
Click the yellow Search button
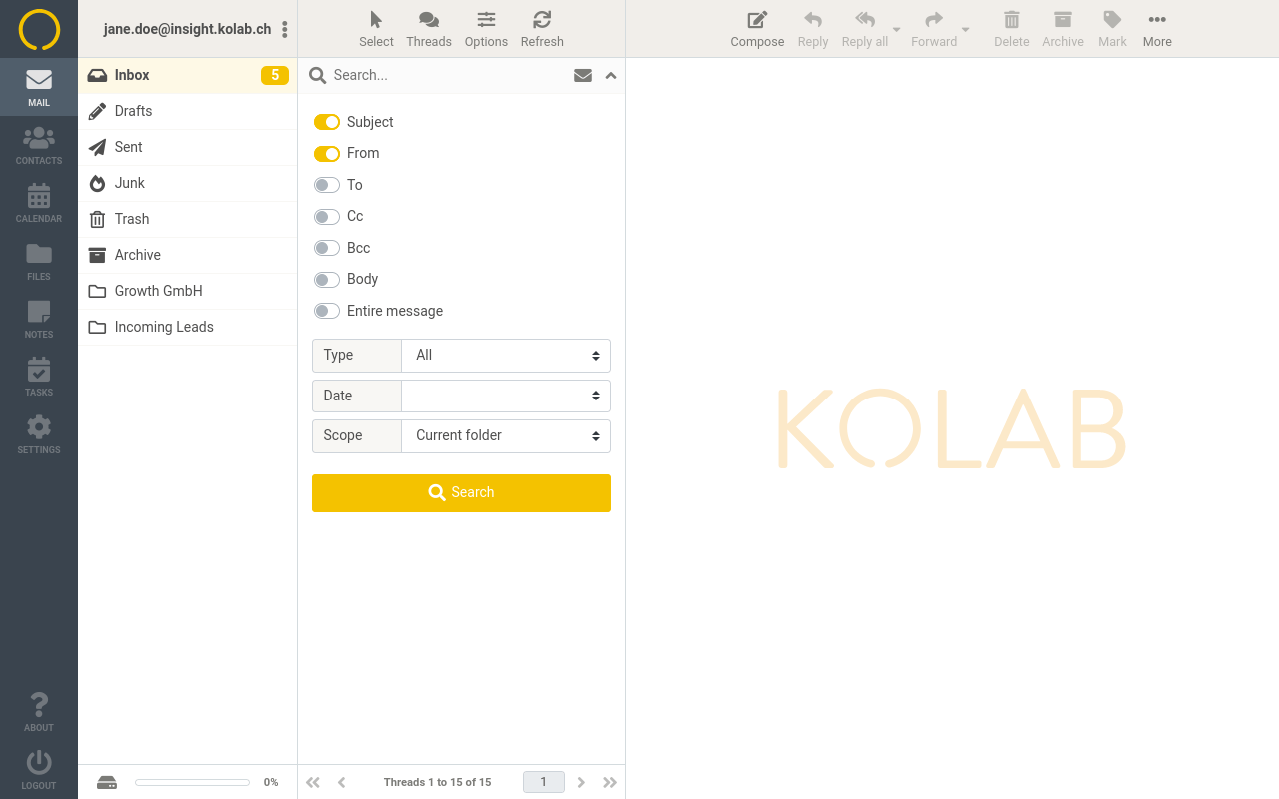point(461,493)
